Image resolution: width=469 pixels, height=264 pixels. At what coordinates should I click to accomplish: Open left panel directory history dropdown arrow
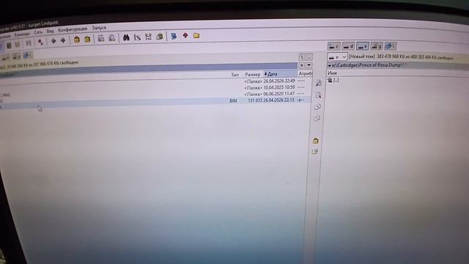click(309, 65)
